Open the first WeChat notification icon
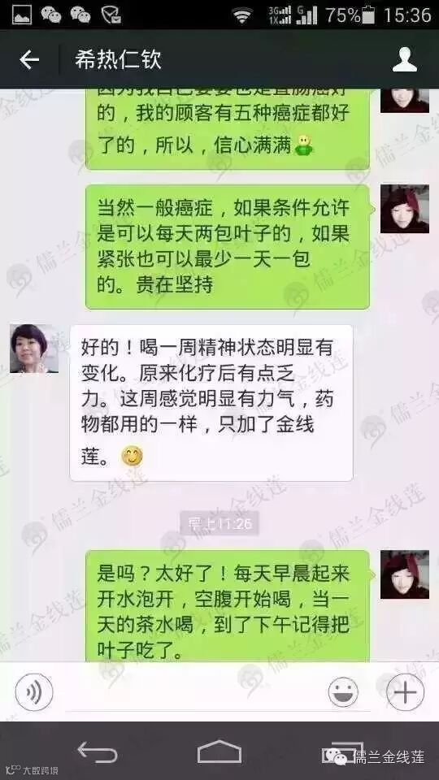This screenshot has width=439, height=780. pyautogui.click(x=50, y=15)
